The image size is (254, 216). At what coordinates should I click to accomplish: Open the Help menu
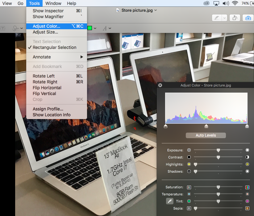(71, 3)
